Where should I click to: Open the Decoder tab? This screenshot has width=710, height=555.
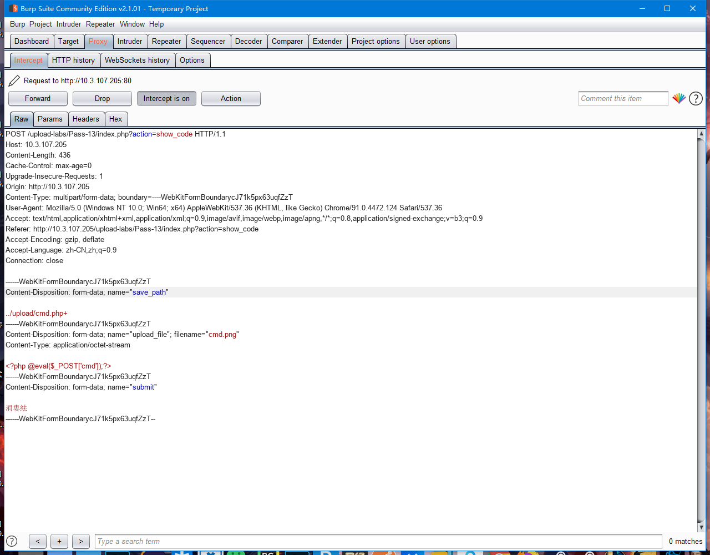pyautogui.click(x=248, y=41)
